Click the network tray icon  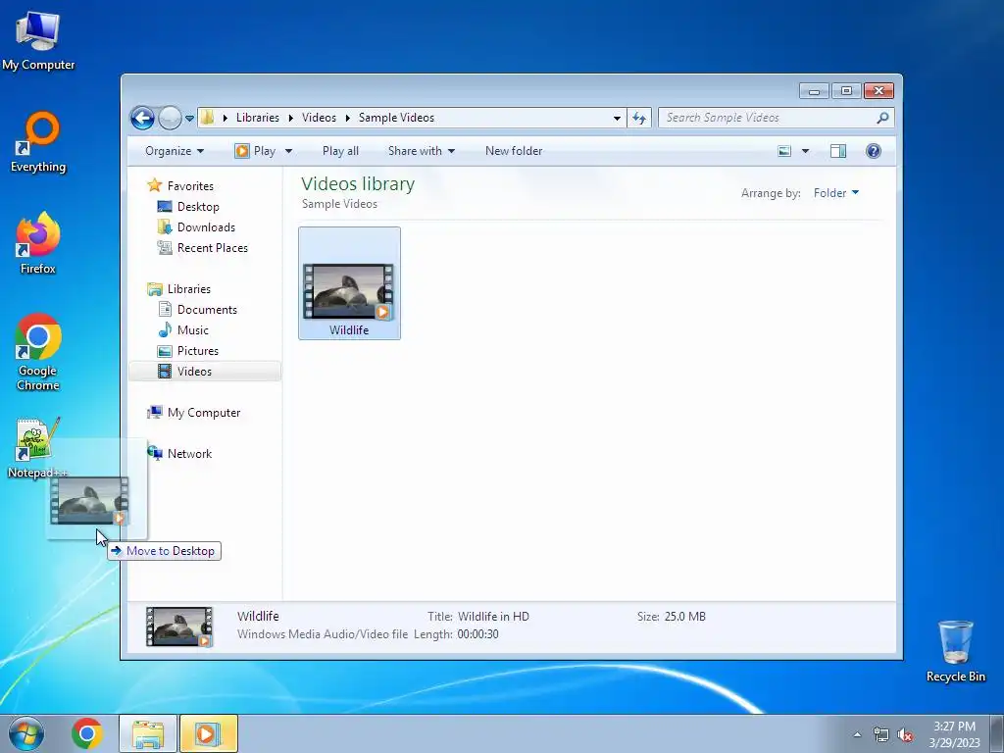(881, 734)
